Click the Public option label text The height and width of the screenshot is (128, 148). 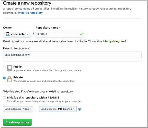[x=17, y=67]
